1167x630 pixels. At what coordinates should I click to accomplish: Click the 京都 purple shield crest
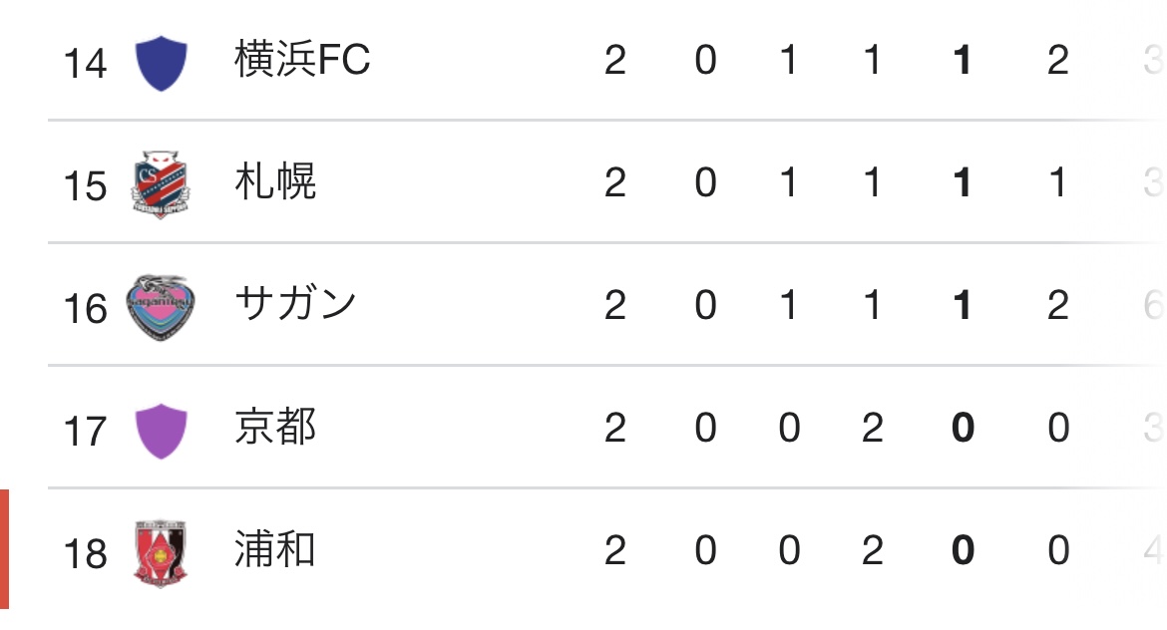click(x=161, y=432)
